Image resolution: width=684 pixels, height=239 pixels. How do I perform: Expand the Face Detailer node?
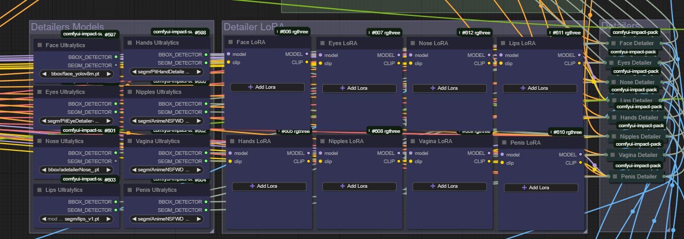pyautogui.click(x=613, y=43)
